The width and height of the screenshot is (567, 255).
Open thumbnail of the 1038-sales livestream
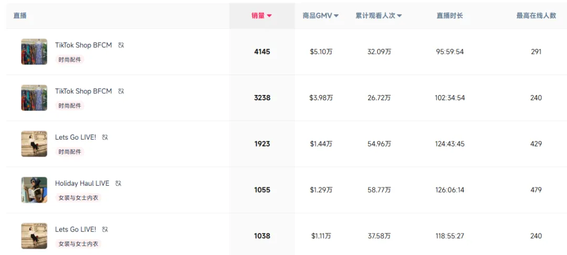34,236
